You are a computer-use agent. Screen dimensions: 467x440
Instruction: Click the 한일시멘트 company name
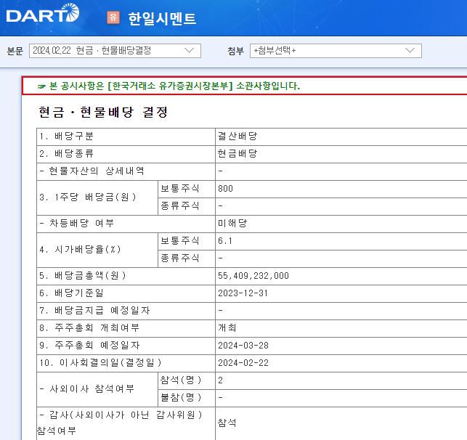tap(162, 18)
